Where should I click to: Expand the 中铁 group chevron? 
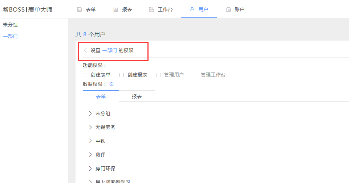[x=90, y=141]
